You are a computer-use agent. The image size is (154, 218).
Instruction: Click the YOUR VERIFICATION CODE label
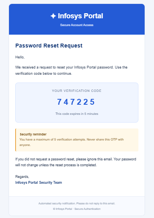(x=77, y=91)
